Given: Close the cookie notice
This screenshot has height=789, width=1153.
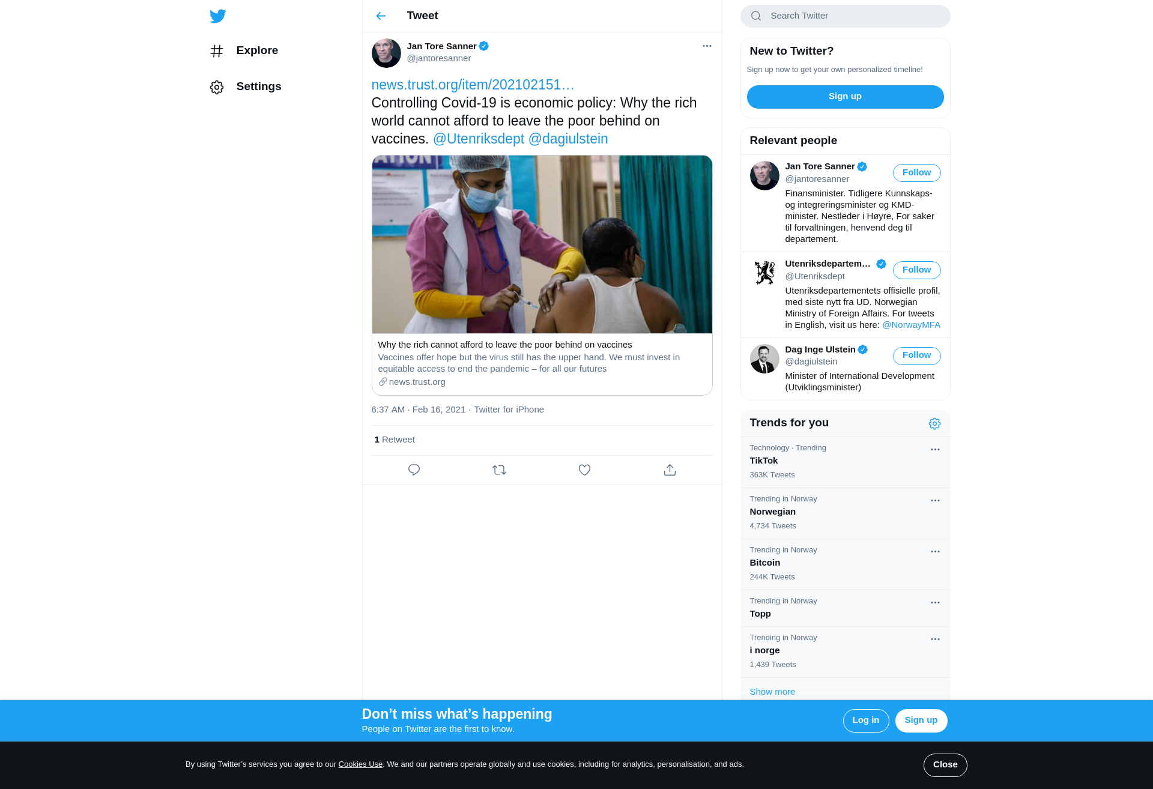Looking at the screenshot, I should point(945,765).
